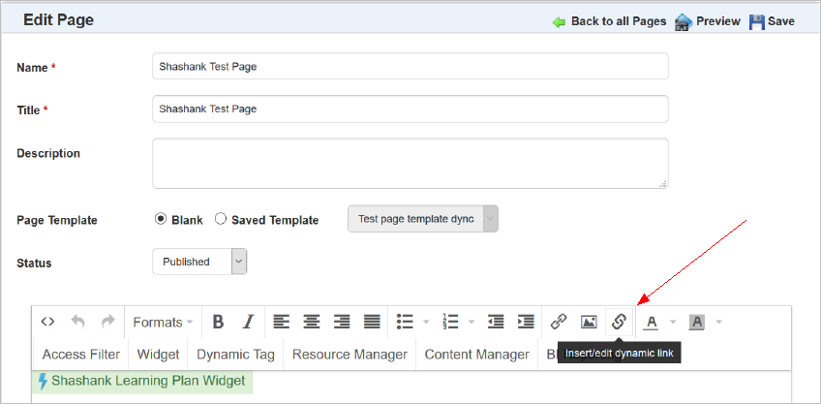The height and width of the screenshot is (404, 821).
Task: Click into the Description text area
Action: click(x=410, y=163)
